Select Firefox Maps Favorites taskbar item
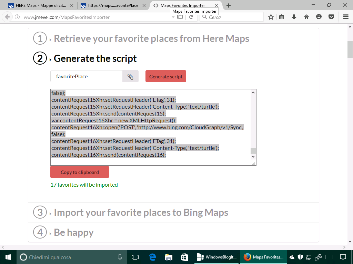Image resolution: width=353 pixels, height=264 pixels. coord(264,257)
